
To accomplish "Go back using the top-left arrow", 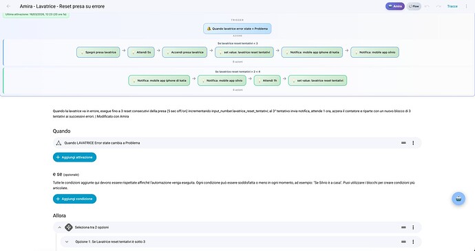I will [x=8, y=6].
